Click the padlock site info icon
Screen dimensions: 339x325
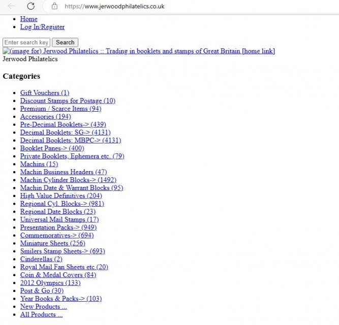pos(54,6)
